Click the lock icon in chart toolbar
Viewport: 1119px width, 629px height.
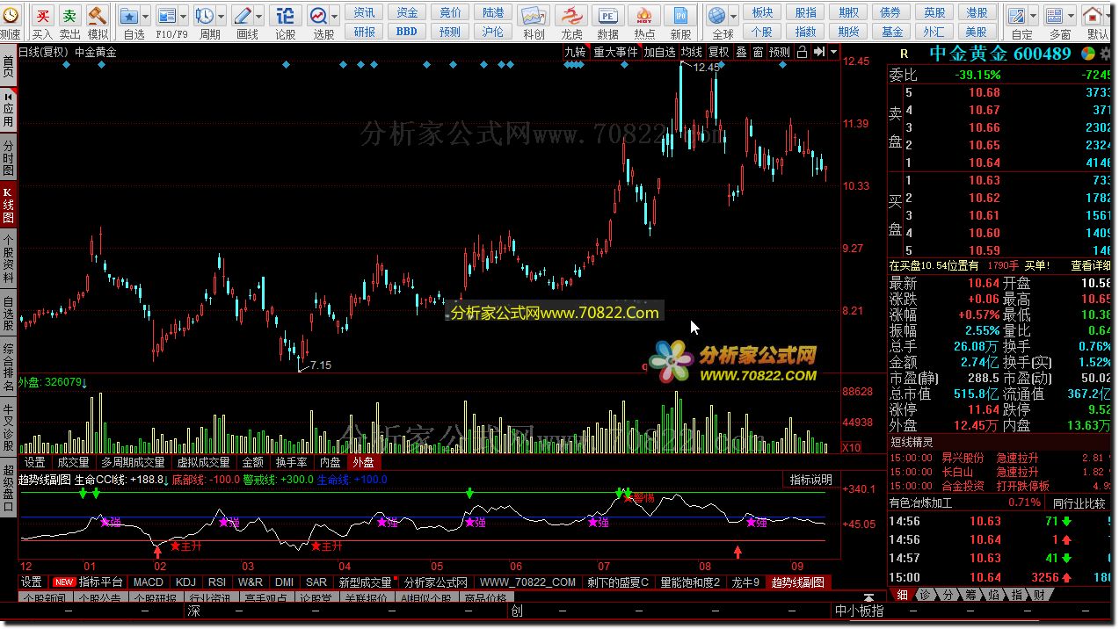coord(802,52)
